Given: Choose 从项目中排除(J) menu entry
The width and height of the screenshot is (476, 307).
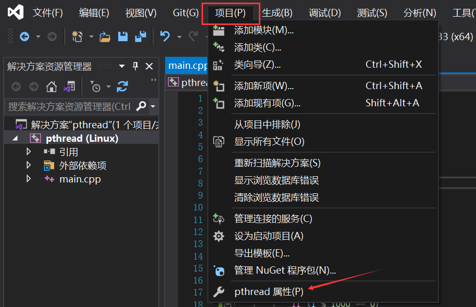Looking at the screenshot, I should 323,125.
